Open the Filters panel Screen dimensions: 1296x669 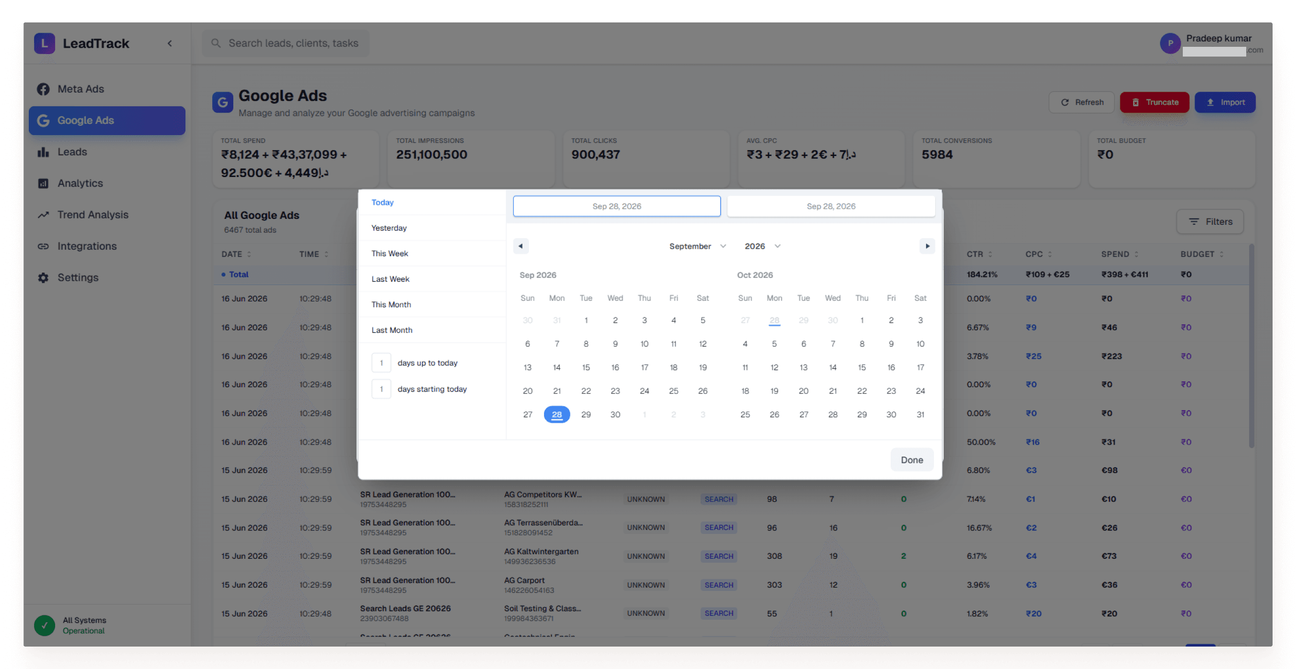click(x=1210, y=222)
